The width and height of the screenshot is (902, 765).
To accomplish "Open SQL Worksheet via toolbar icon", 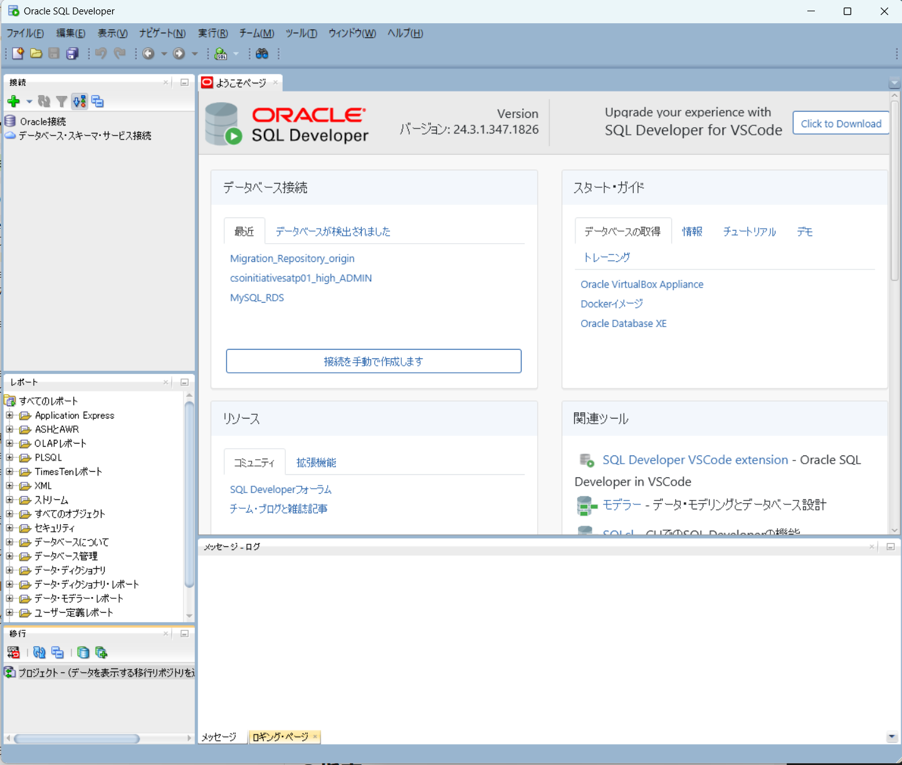I will (x=221, y=54).
